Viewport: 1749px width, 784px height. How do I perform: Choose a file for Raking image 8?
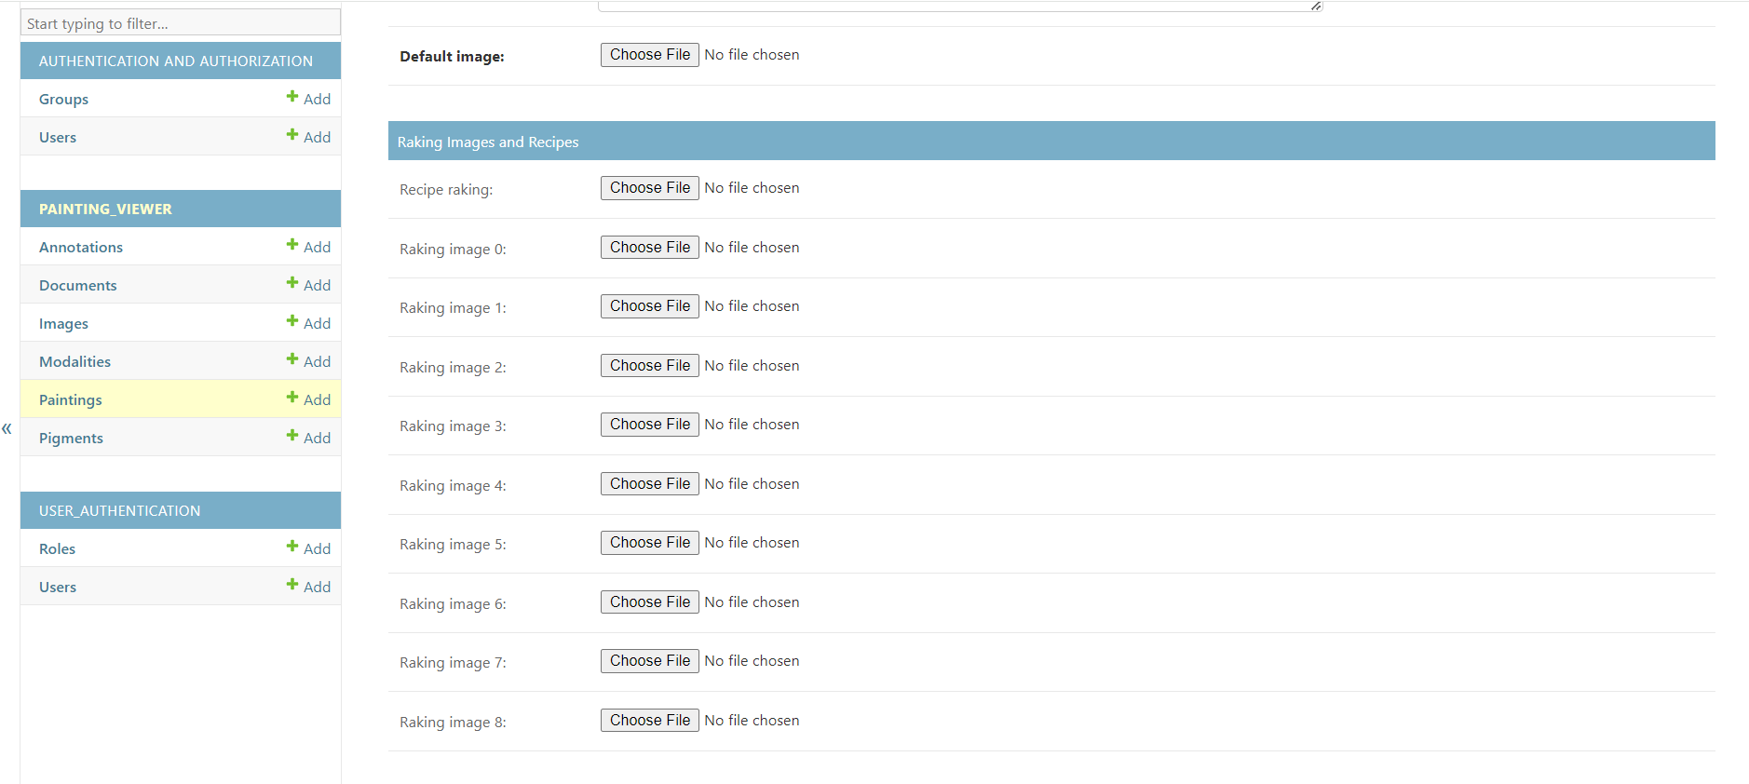[649, 720]
